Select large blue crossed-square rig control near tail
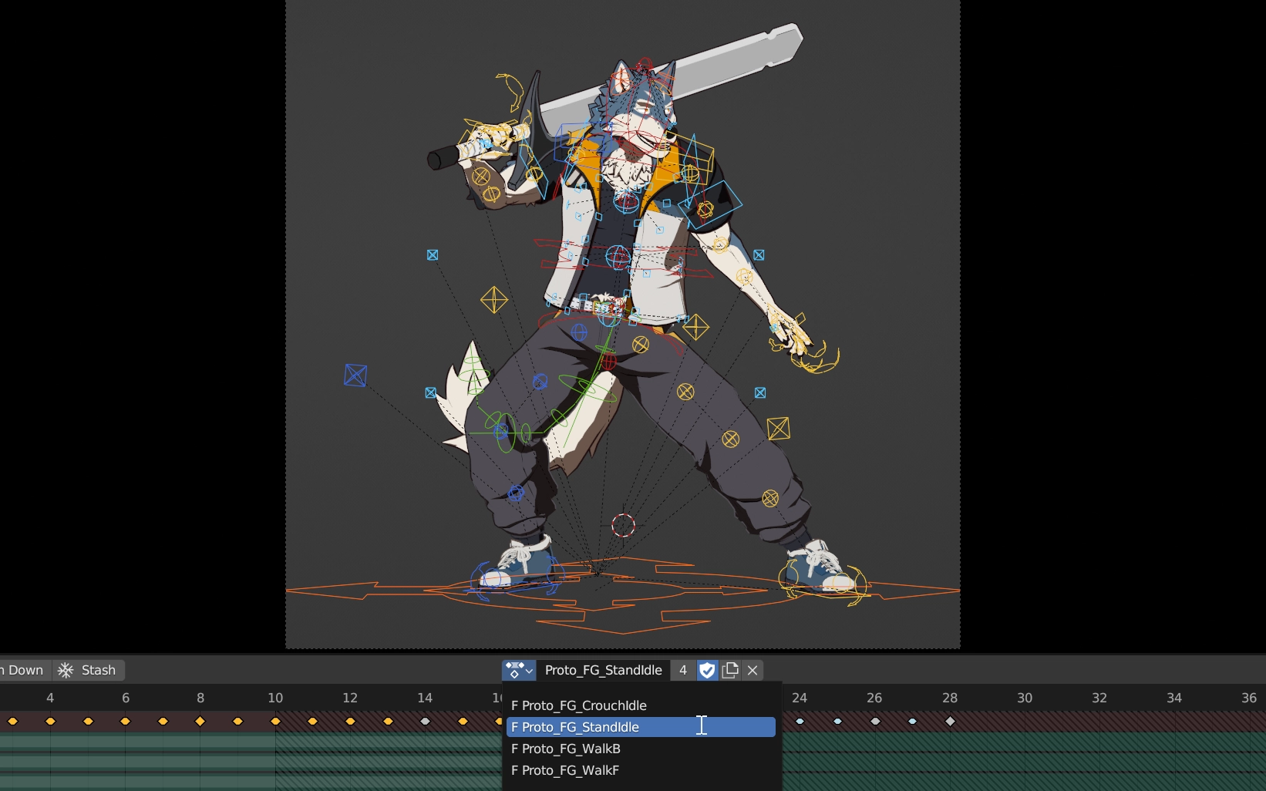 (355, 375)
